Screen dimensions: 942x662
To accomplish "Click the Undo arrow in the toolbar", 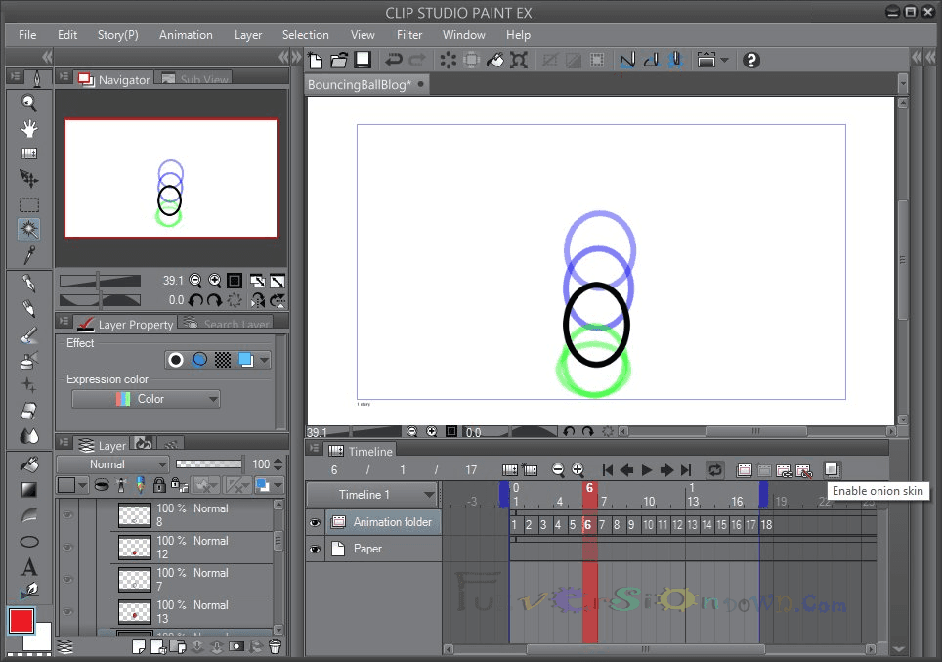I will tap(391, 60).
